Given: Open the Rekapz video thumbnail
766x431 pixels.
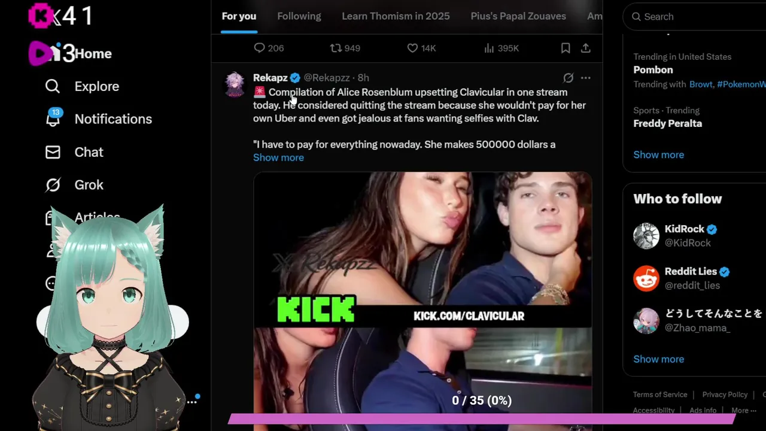Looking at the screenshot, I should (422, 301).
